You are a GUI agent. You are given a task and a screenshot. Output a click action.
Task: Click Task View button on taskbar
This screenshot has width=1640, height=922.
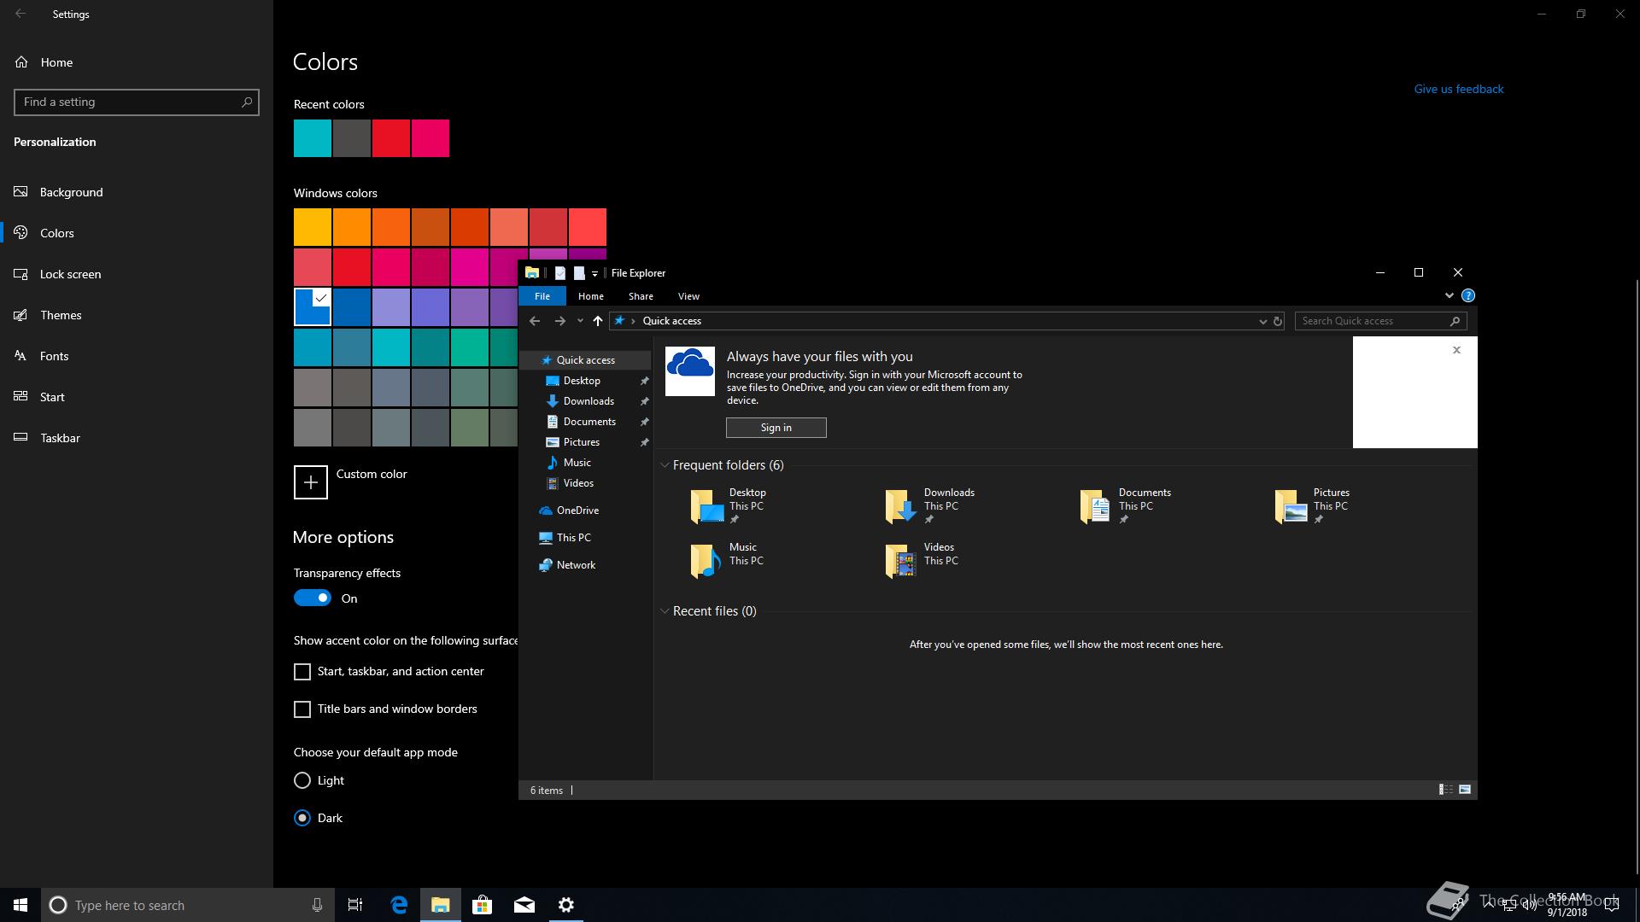click(x=355, y=905)
